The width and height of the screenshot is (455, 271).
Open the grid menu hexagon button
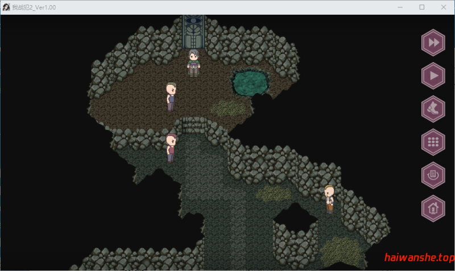[x=433, y=142]
